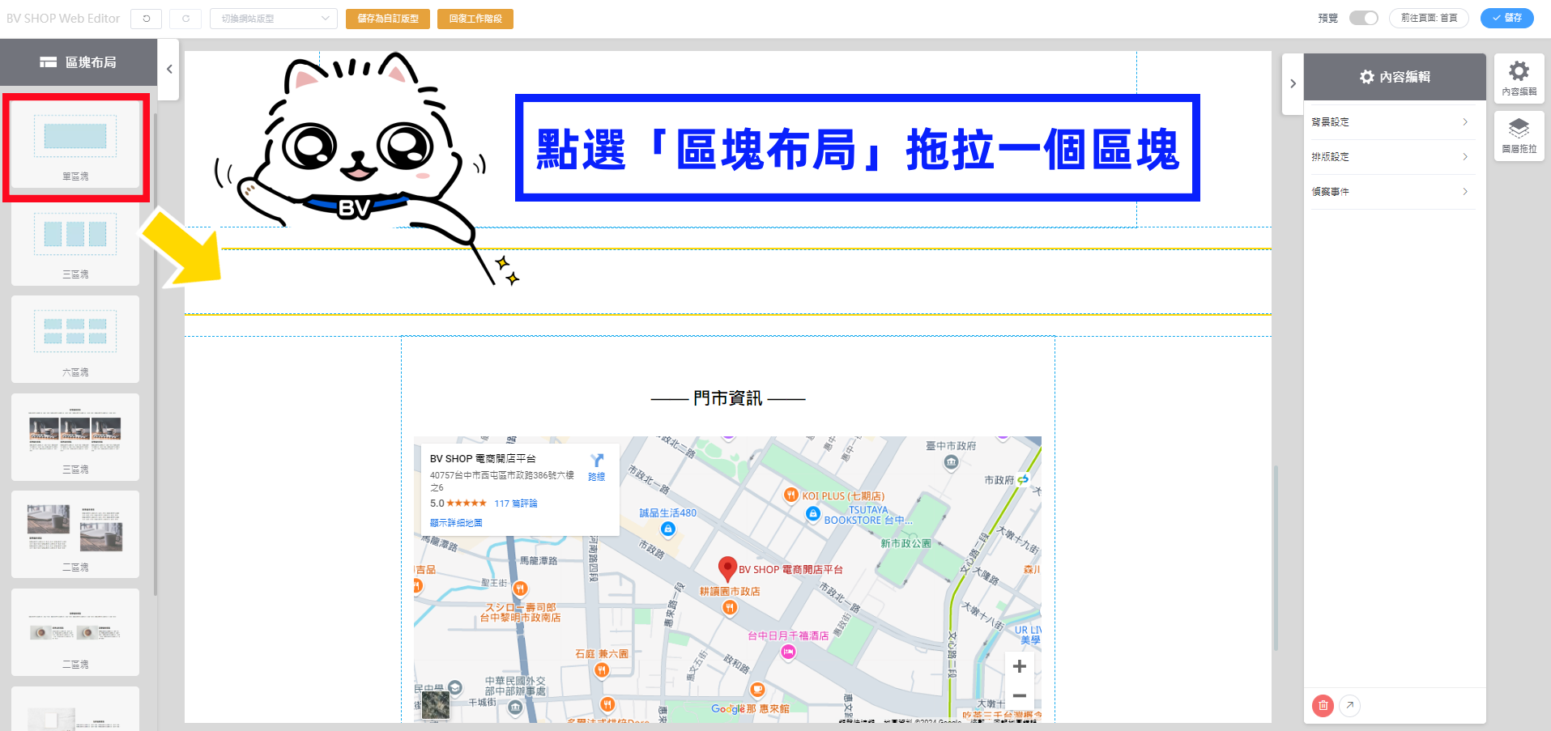
Task: Select the 六區塊 layout thumbnail
Action: (75, 339)
